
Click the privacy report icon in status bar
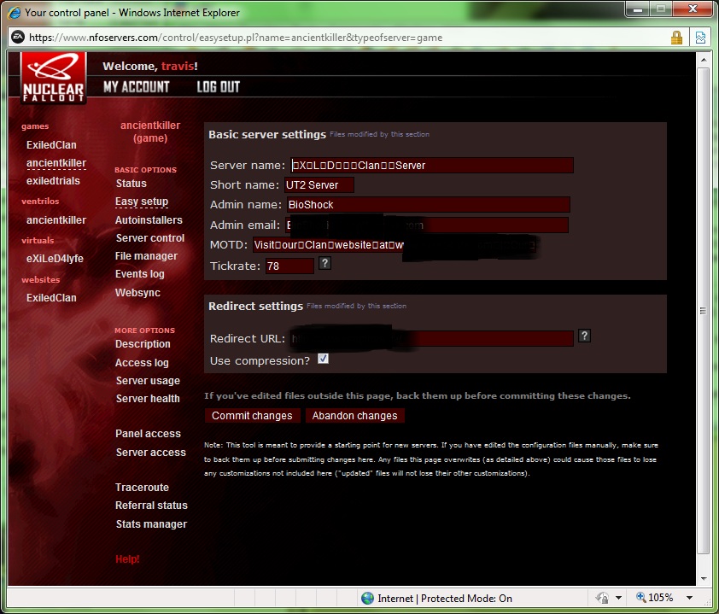[x=601, y=599]
